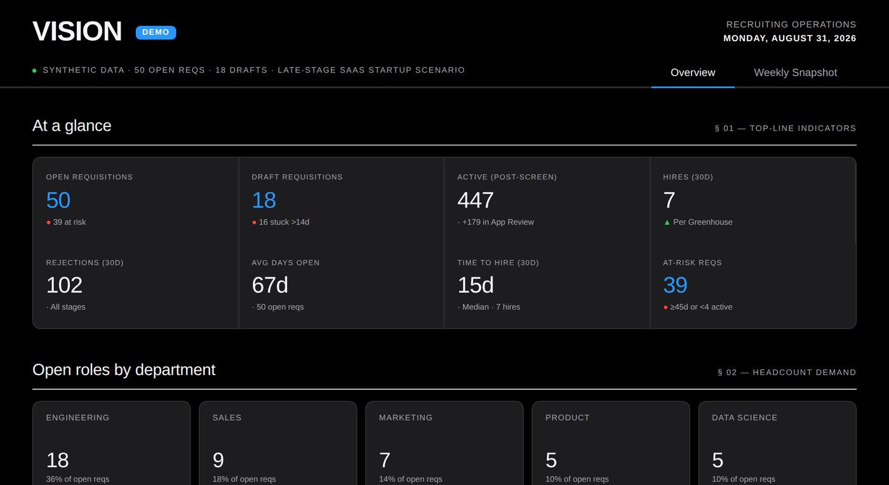Click the green status dot by Synthetic Data
Viewport: 889px width, 485px height.
tap(34, 70)
